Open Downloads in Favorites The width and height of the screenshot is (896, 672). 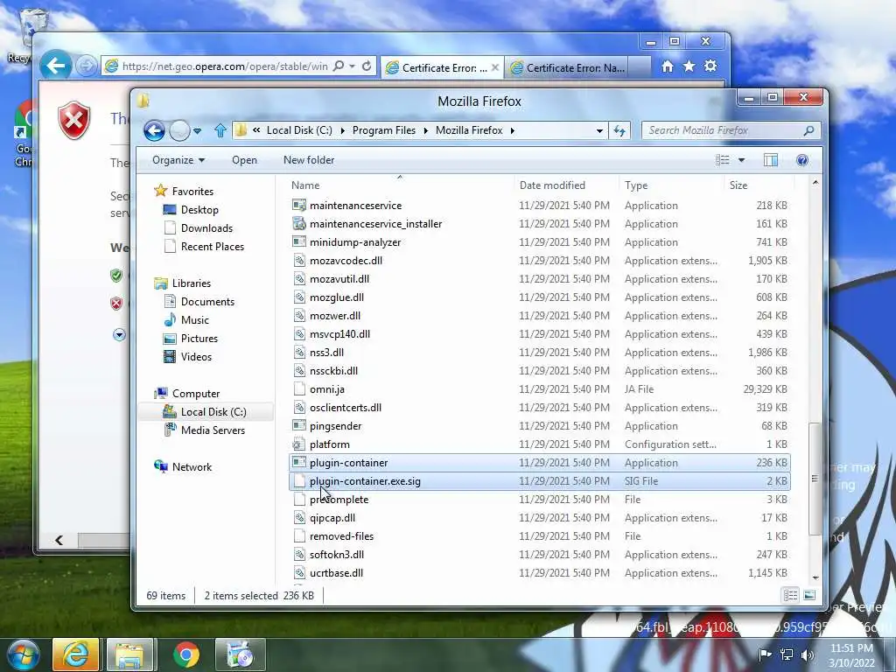(206, 228)
